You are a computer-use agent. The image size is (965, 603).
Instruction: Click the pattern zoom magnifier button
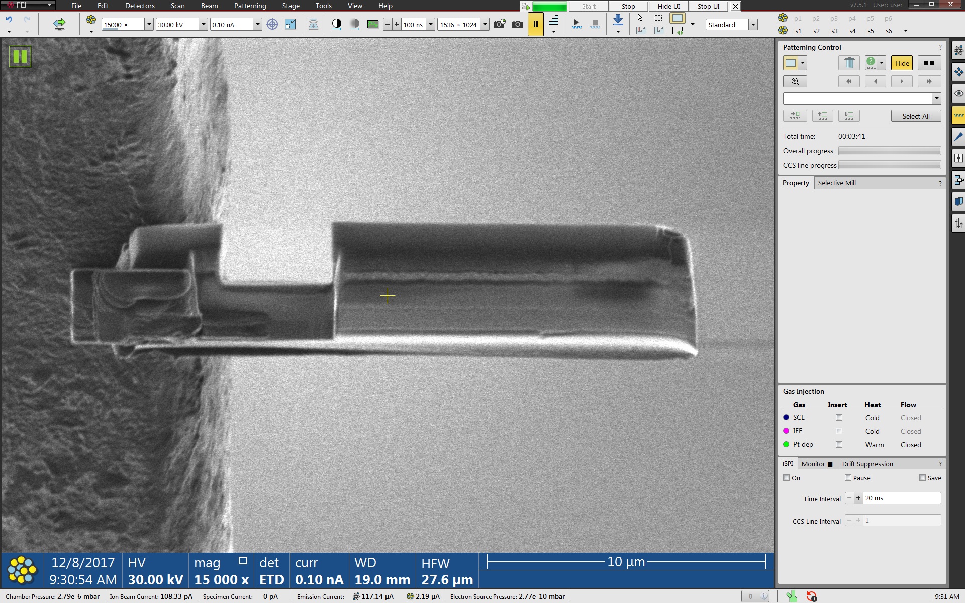795,81
